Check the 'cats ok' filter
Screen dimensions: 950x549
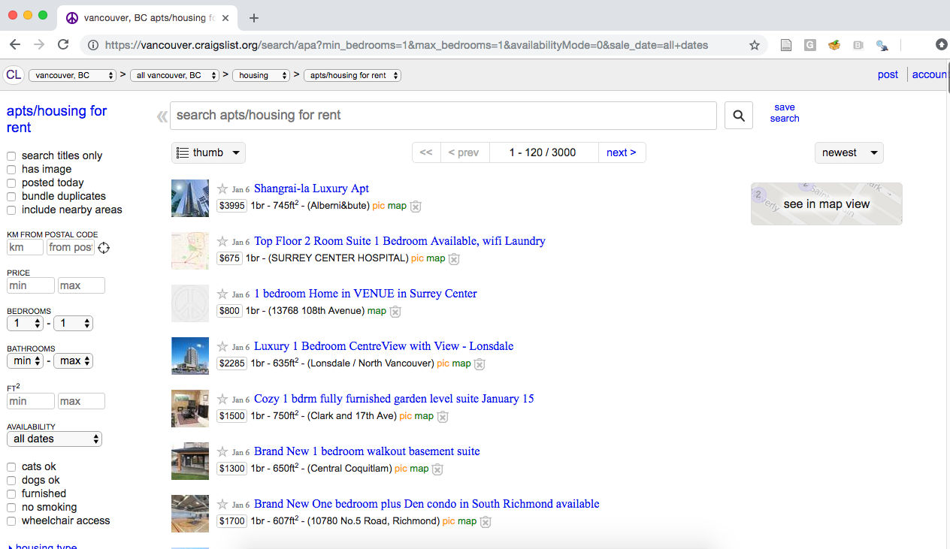11,467
